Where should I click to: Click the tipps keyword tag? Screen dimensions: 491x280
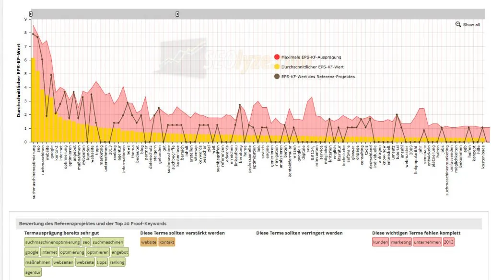(101, 262)
